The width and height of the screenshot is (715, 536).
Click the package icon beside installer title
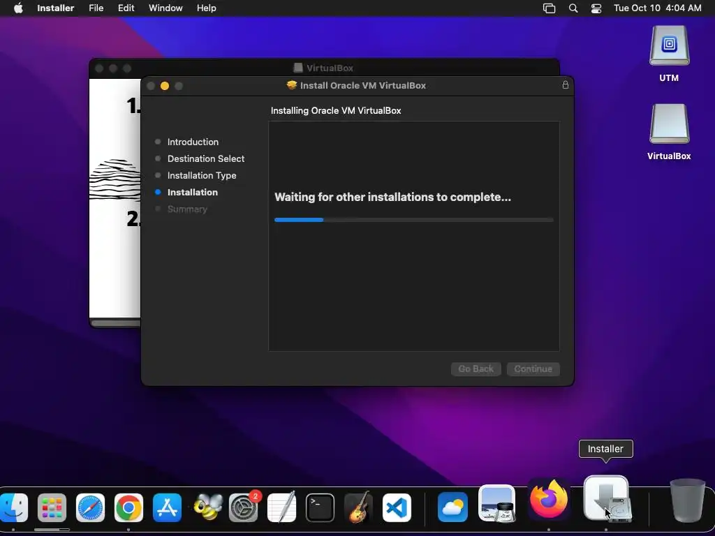(x=292, y=85)
